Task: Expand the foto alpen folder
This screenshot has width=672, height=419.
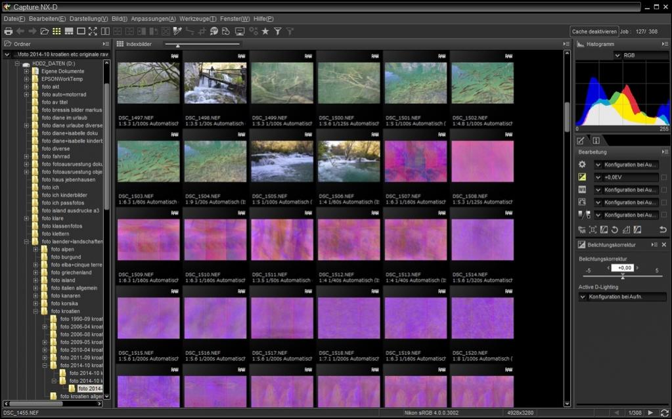Action: click(35, 250)
